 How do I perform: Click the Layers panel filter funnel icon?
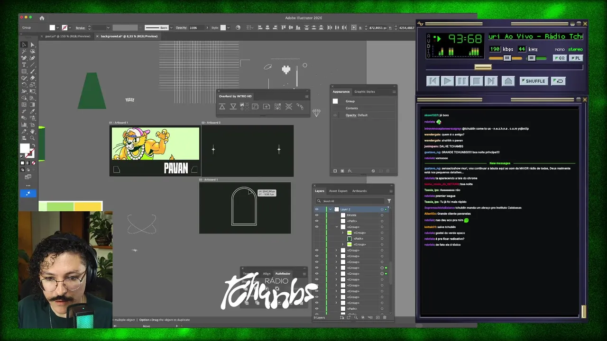click(x=389, y=201)
